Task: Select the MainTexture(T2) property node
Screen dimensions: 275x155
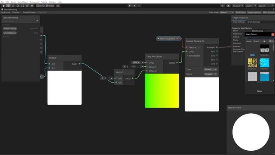Action: click(x=168, y=39)
